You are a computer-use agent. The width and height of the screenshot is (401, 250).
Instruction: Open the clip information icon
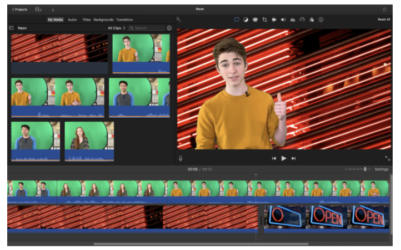(x=321, y=19)
